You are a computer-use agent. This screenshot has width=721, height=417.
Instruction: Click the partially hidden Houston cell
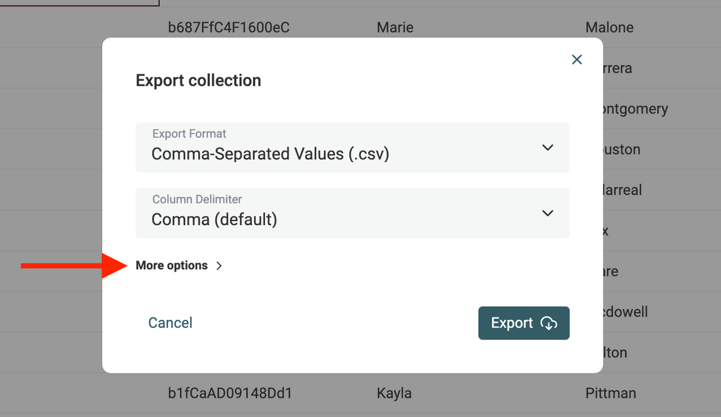(622, 149)
